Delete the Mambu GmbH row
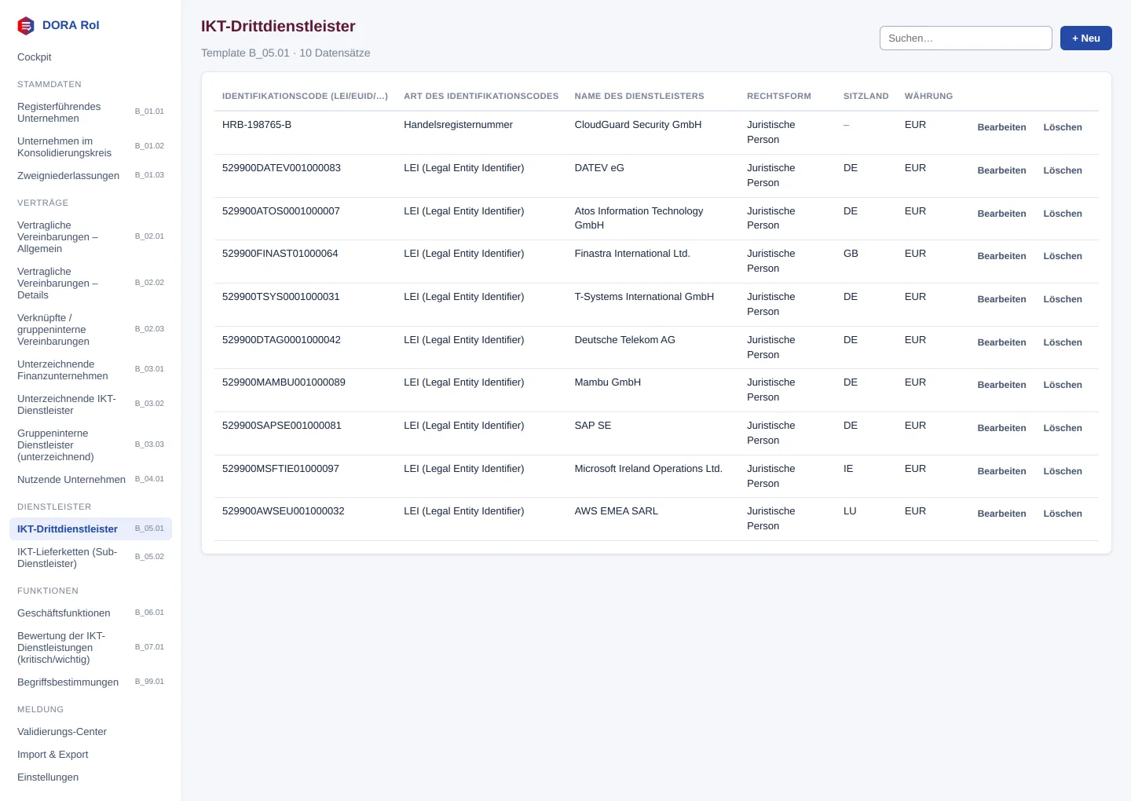 point(1063,385)
